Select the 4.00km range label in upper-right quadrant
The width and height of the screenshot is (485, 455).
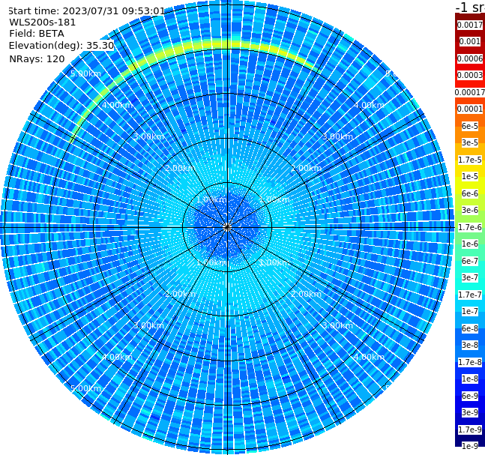[369, 105]
